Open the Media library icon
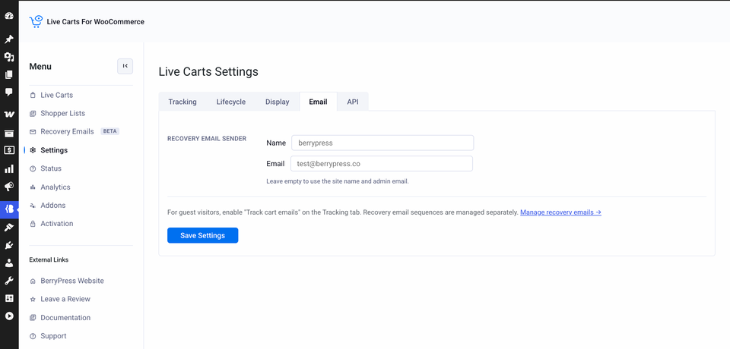Screen dimensions: 730x349 9,57
